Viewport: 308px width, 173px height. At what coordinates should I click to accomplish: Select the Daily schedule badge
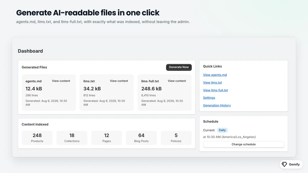point(222,130)
